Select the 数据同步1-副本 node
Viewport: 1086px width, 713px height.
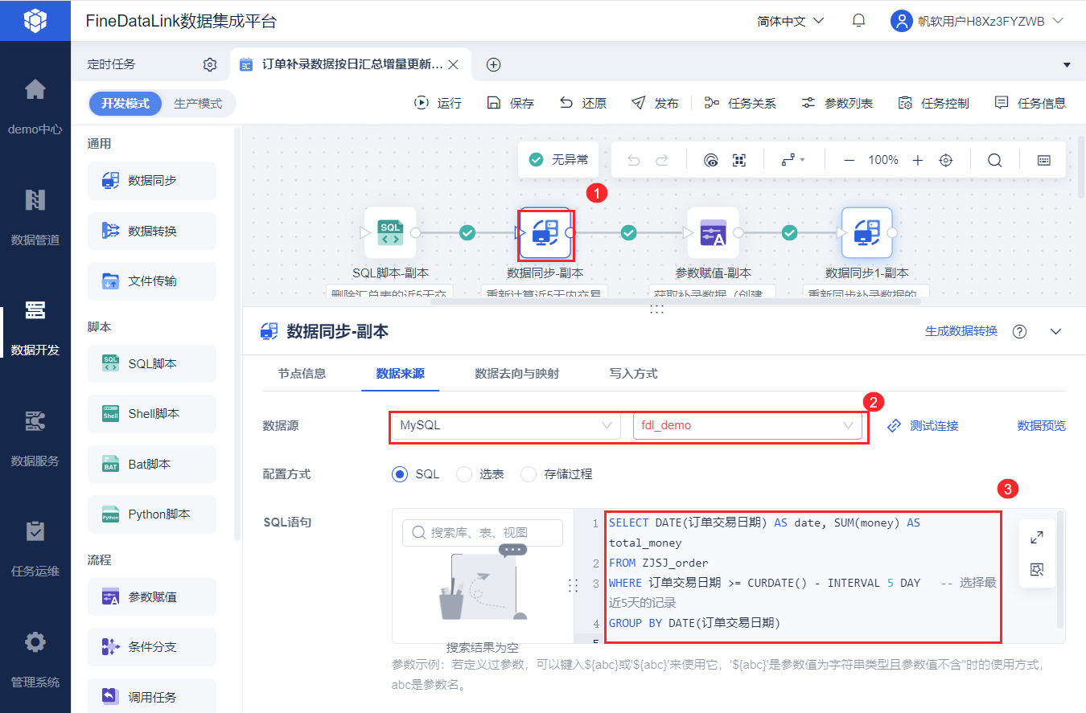(867, 233)
